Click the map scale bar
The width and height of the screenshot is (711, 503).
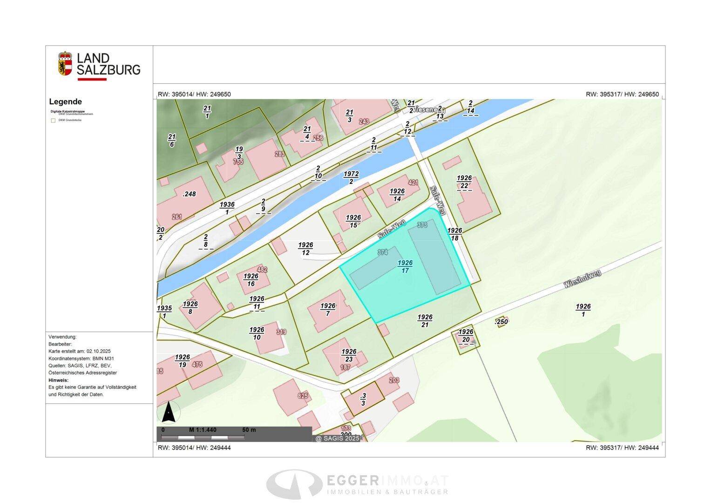pos(203,437)
